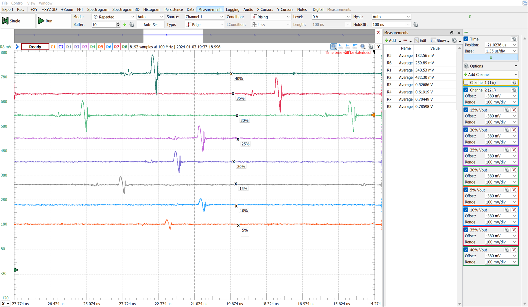Image resolution: width=528 pixels, height=307 pixels.
Task: Open the Condition dropdown showing Rising
Action: pos(271,17)
